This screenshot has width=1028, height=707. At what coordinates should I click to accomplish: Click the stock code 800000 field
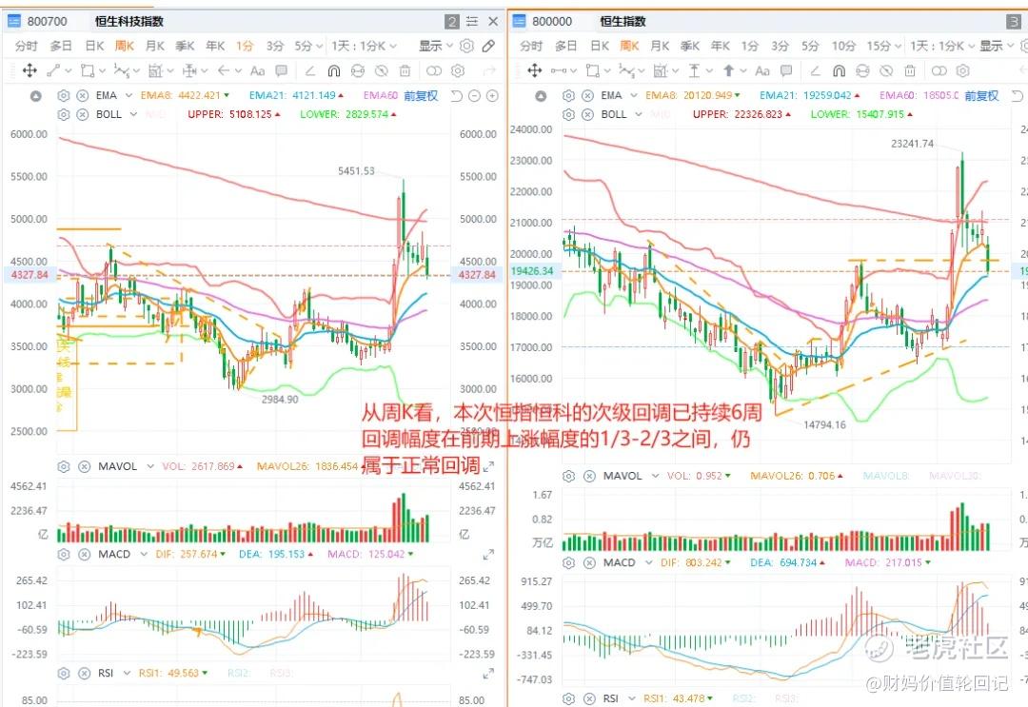(552, 22)
